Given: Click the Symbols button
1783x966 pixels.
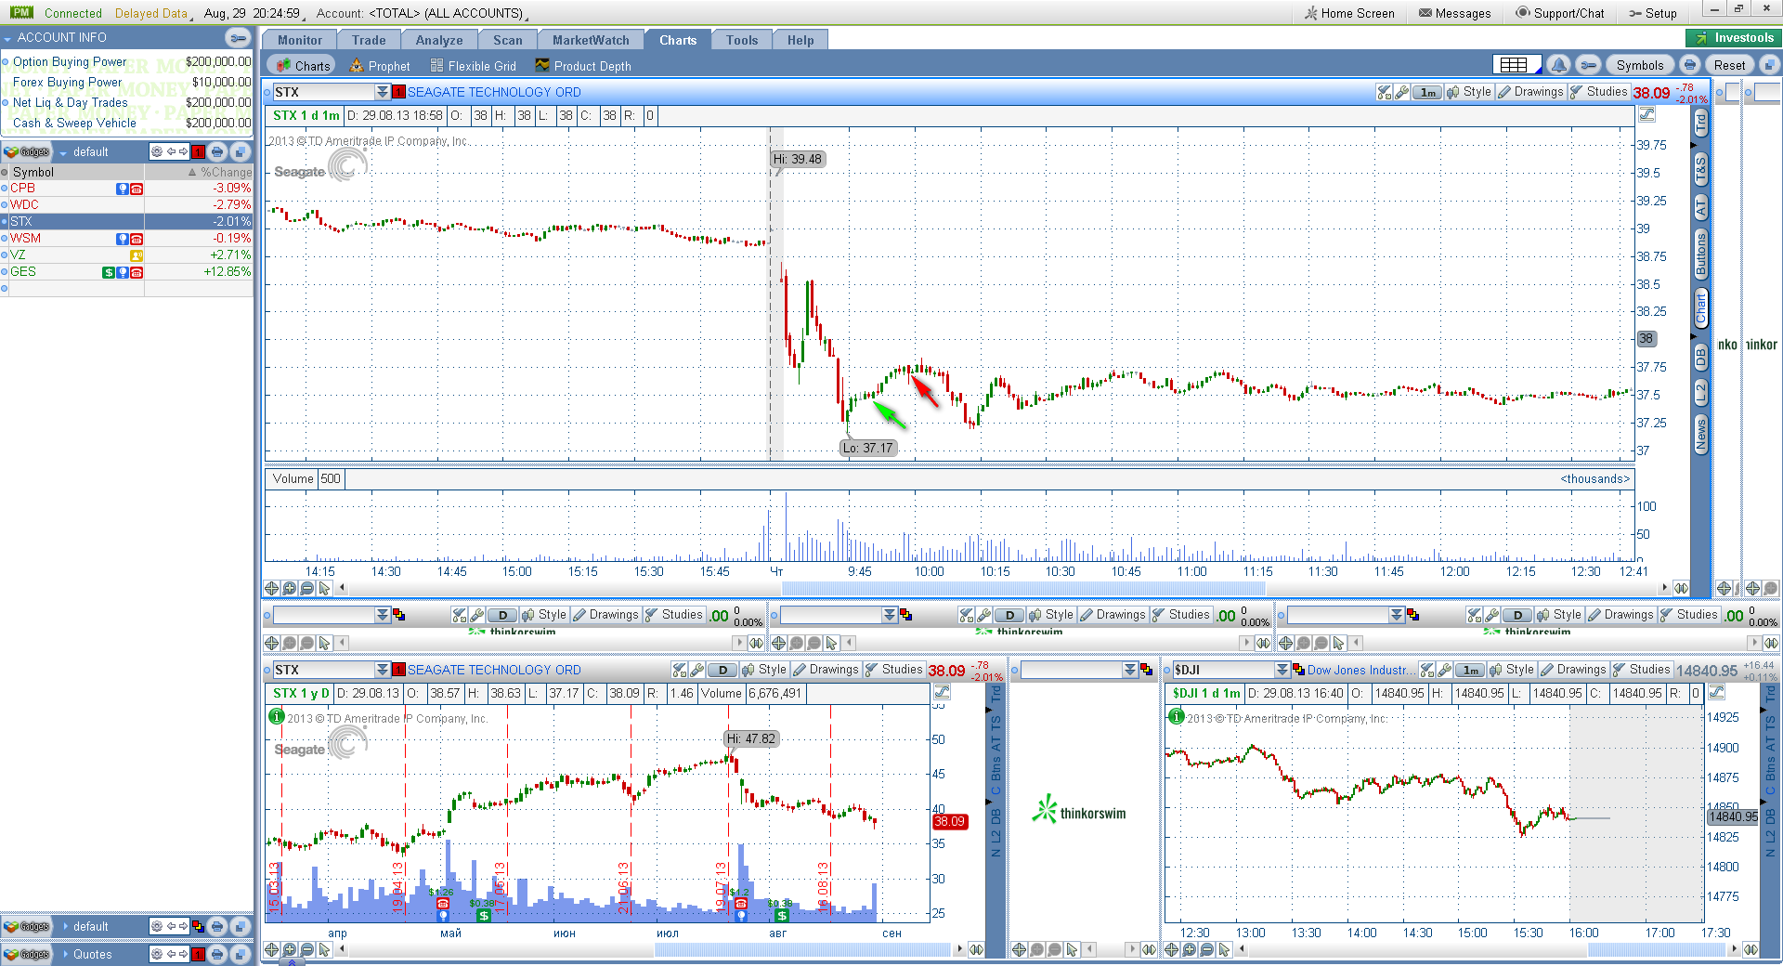Looking at the screenshot, I should [1640, 65].
